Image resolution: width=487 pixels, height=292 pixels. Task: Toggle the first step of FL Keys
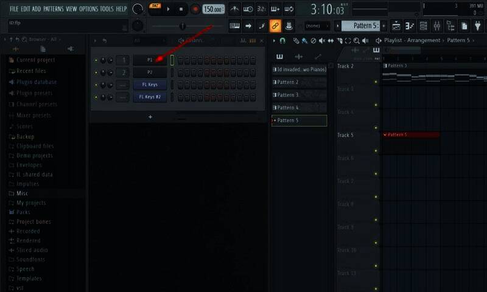(x=180, y=85)
